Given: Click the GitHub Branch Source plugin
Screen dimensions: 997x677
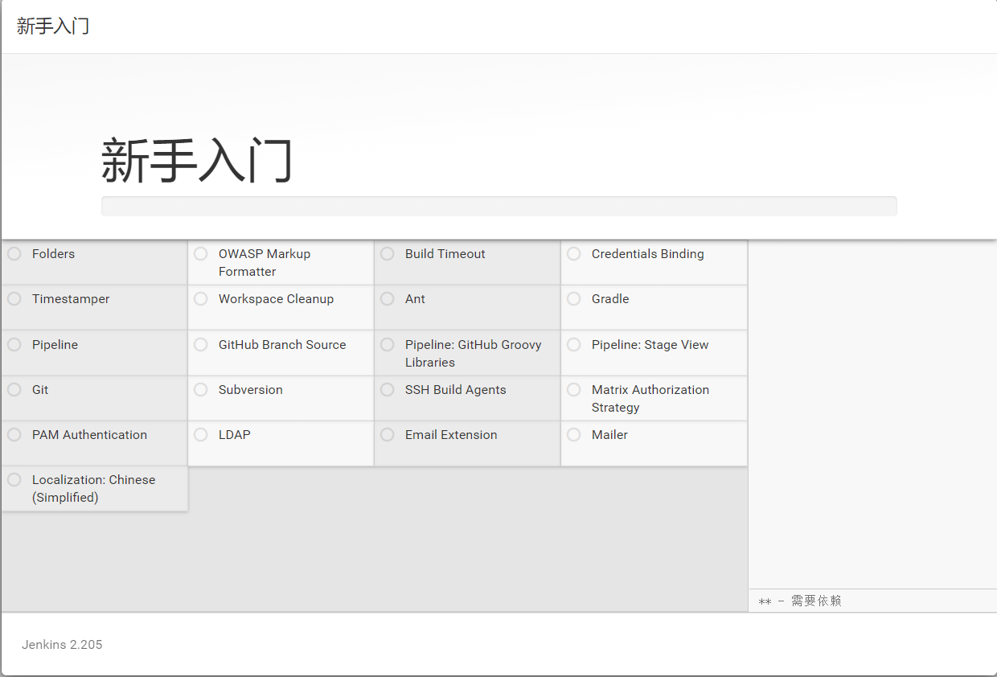Looking at the screenshot, I should (x=281, y=345).
